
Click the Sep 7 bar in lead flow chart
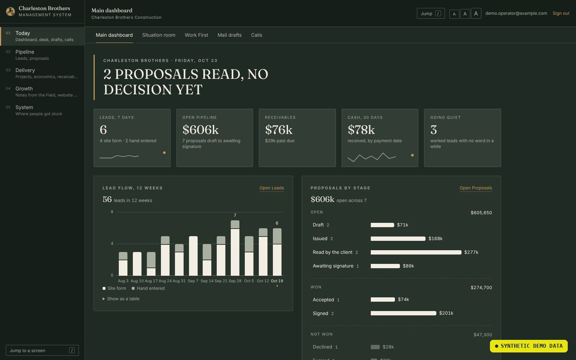[x=193, y=256]
